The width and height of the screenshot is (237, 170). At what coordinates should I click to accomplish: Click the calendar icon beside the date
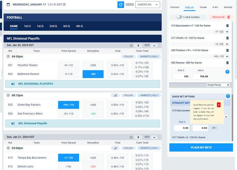(8, 4)
